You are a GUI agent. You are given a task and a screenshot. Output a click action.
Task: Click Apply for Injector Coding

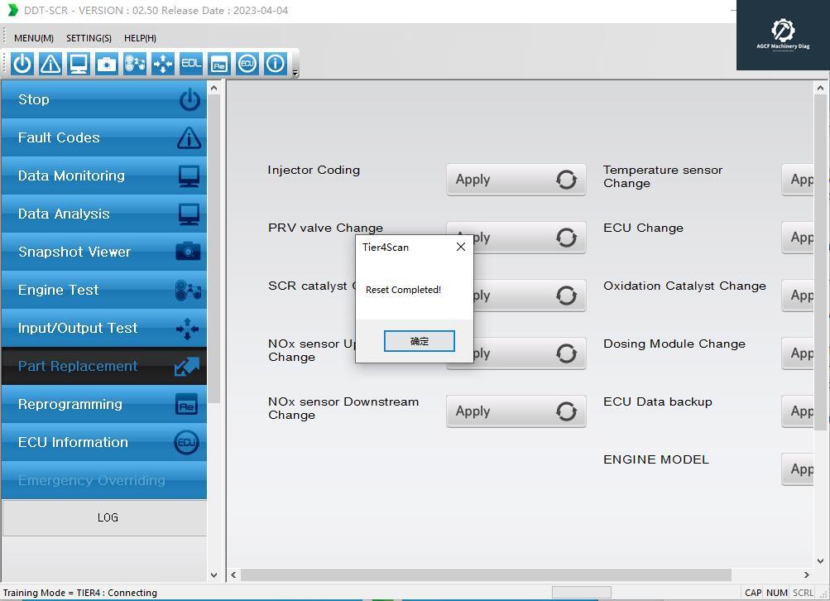516,180
